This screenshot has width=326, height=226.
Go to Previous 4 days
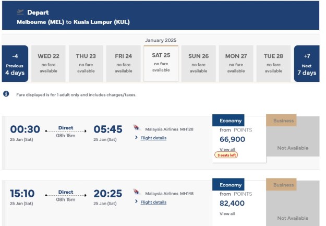[x=15, y=64]
